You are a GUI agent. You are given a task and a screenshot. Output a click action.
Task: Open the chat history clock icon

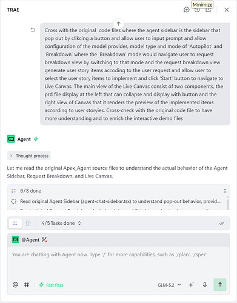[x=197, y=10]
